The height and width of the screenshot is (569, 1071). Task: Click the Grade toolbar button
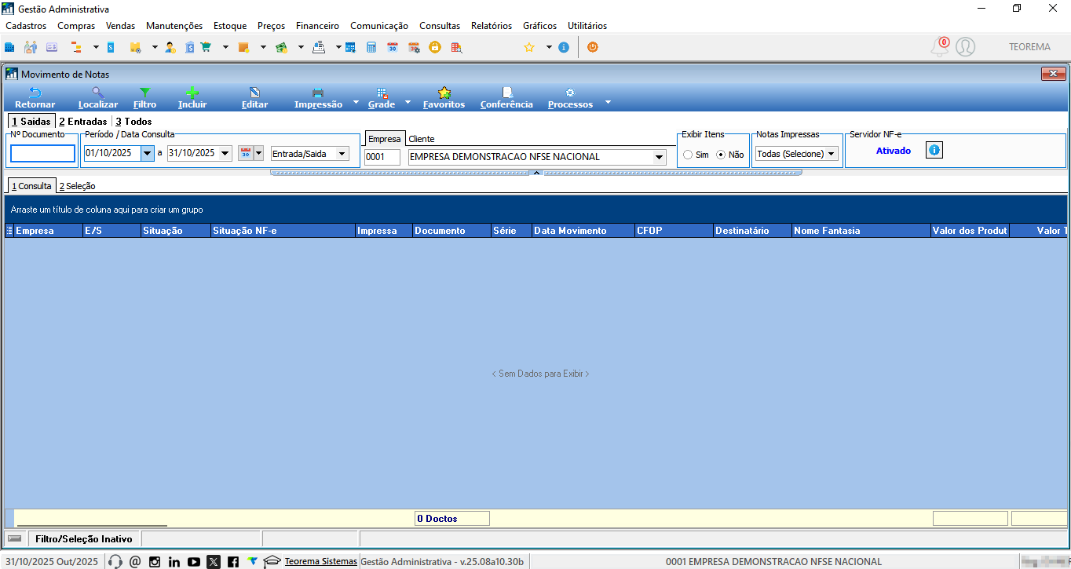(x=382, y=98)
